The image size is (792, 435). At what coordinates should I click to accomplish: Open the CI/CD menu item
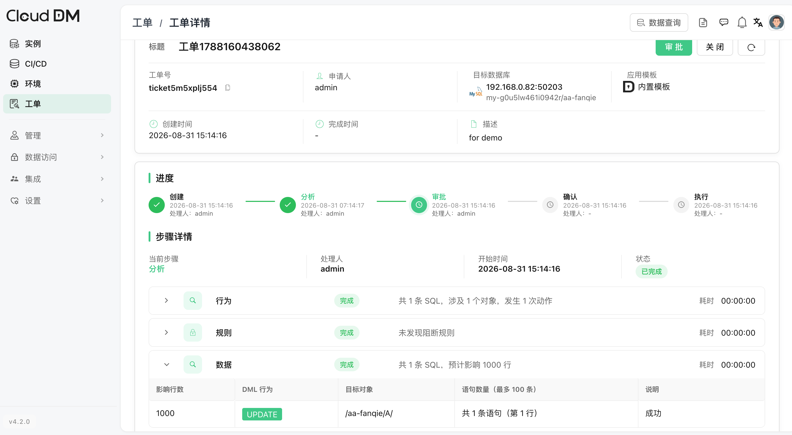pos(57,64)
